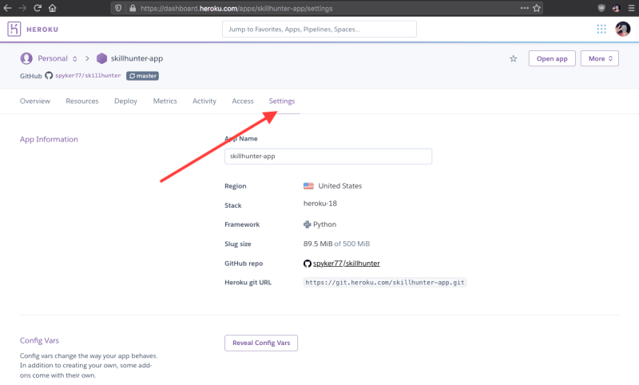The image size is (639, 385).
Task: Open the Metrics tab
Action: (165, 101)
